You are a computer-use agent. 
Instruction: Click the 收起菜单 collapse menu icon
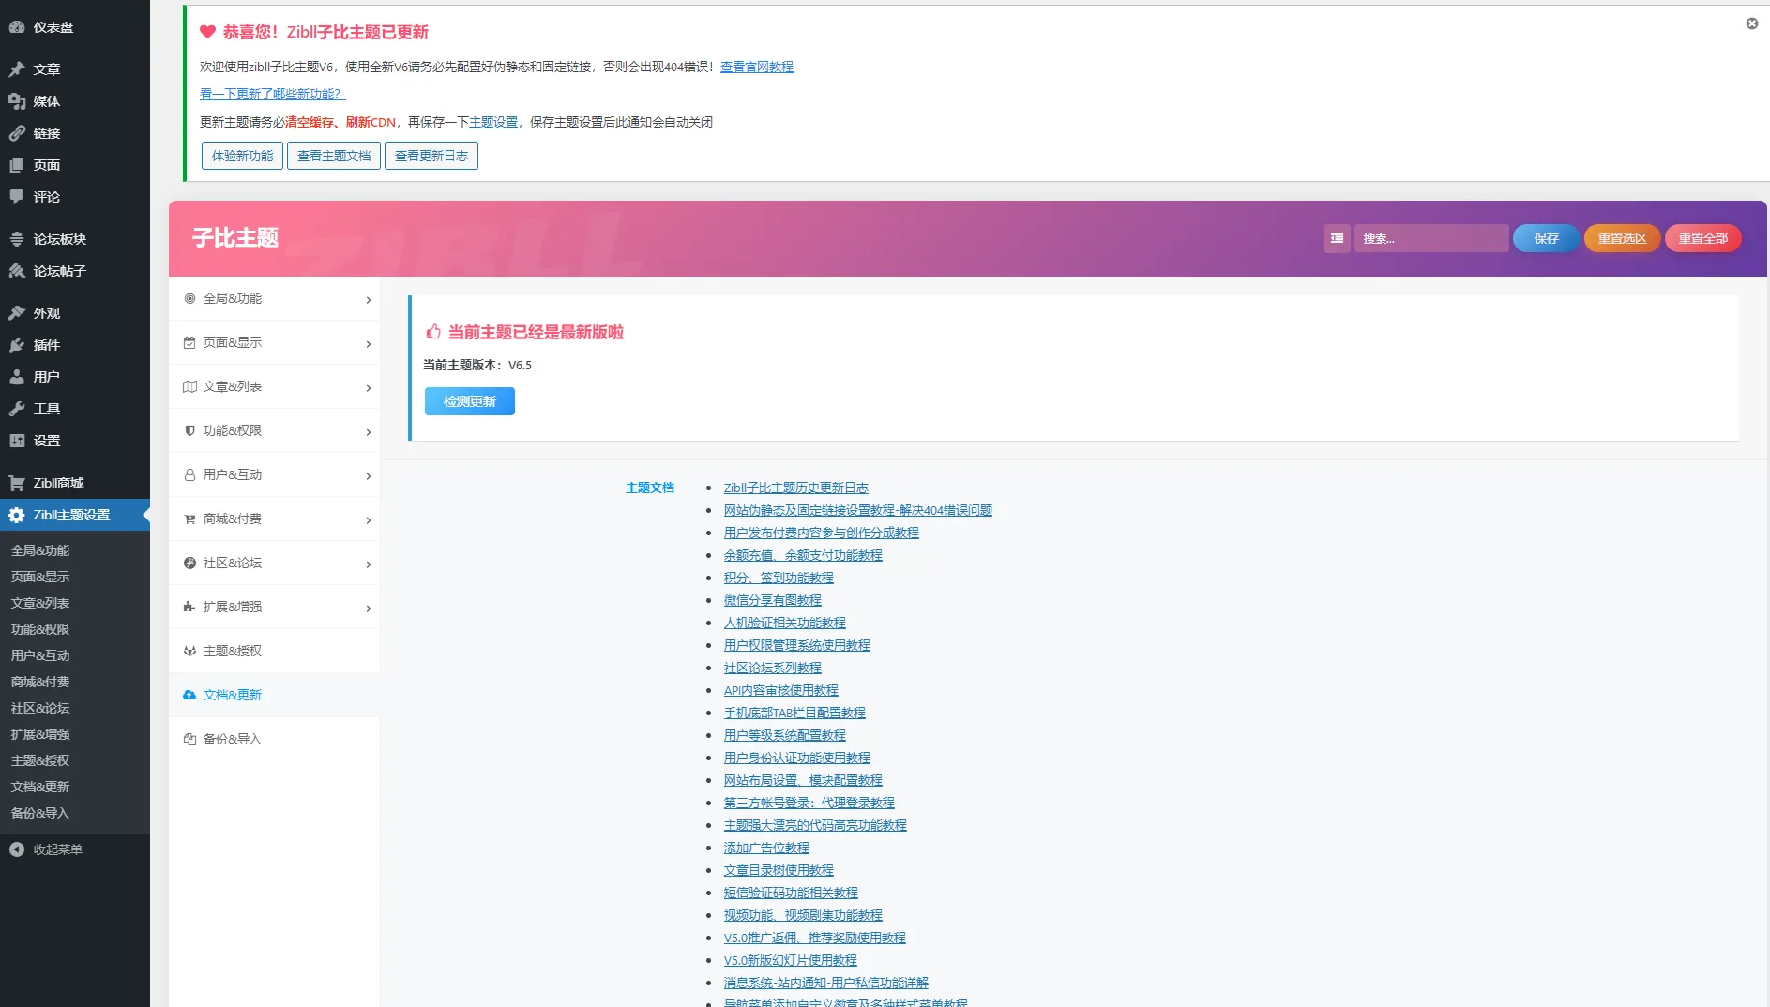(17, 849)
